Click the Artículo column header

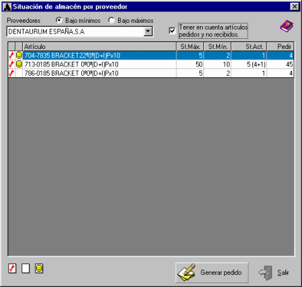click(x=99, y=46)
